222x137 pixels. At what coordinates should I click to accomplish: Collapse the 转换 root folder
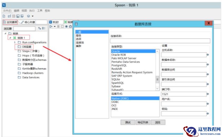point(5,34)
